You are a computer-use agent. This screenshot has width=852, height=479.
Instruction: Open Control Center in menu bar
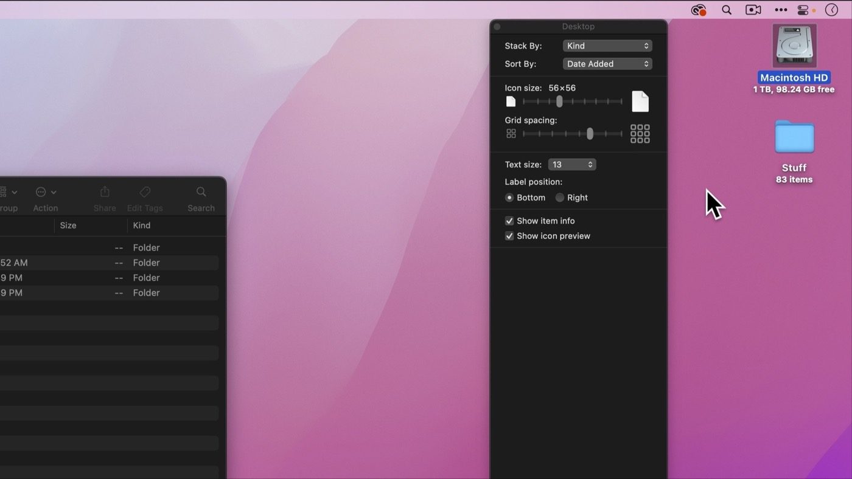click(x=803, y=10)
